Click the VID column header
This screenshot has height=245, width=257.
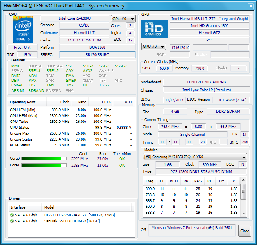coord(123,102)
